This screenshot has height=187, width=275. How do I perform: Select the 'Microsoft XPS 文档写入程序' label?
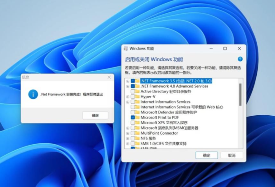point(164,123)
